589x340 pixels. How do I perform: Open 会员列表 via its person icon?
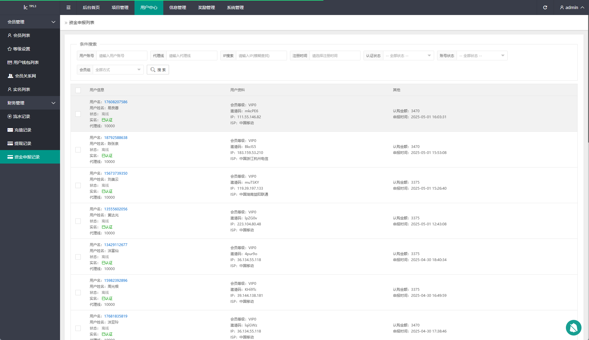point(10,35)
